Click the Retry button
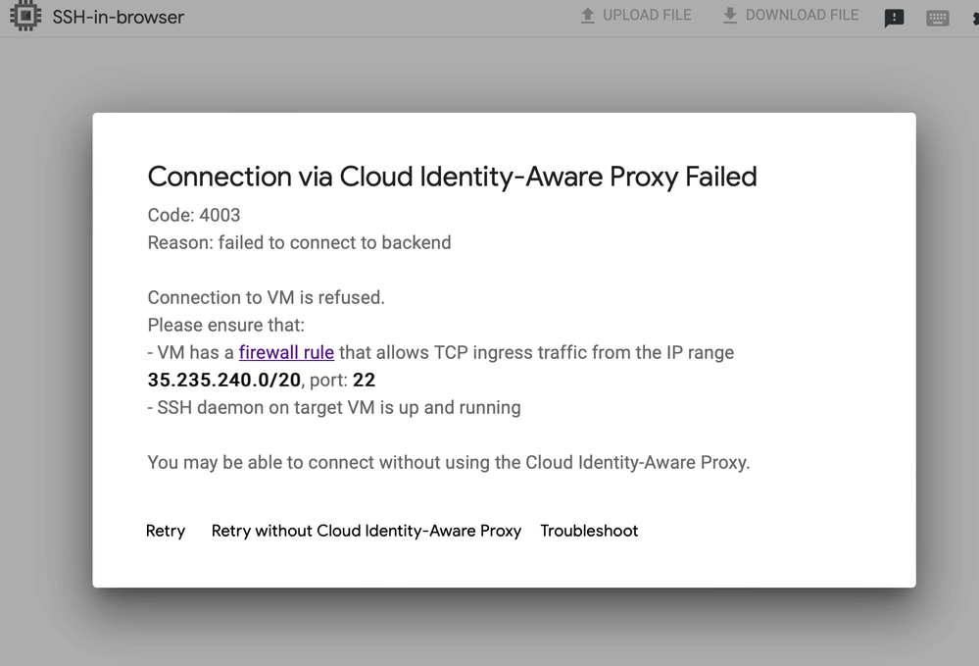Screen dimensions: 979x666 click(166, 531)
